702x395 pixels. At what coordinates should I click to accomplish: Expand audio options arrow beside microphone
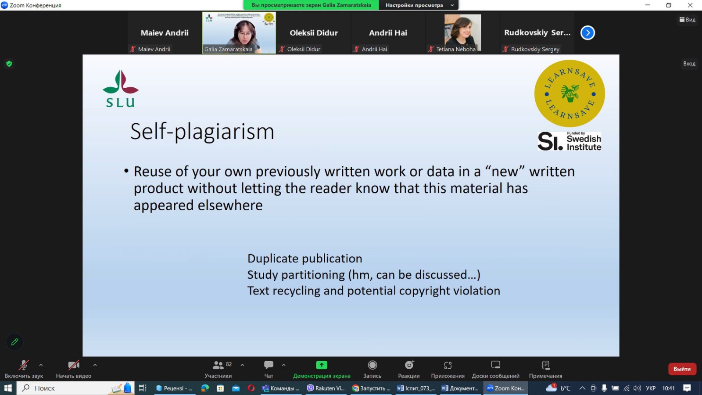(41, 365)
